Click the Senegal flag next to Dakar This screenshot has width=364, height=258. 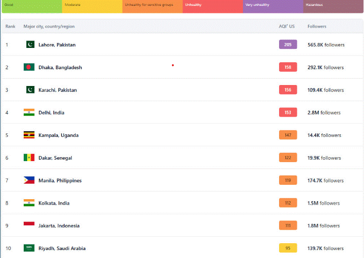click(29, 158)
